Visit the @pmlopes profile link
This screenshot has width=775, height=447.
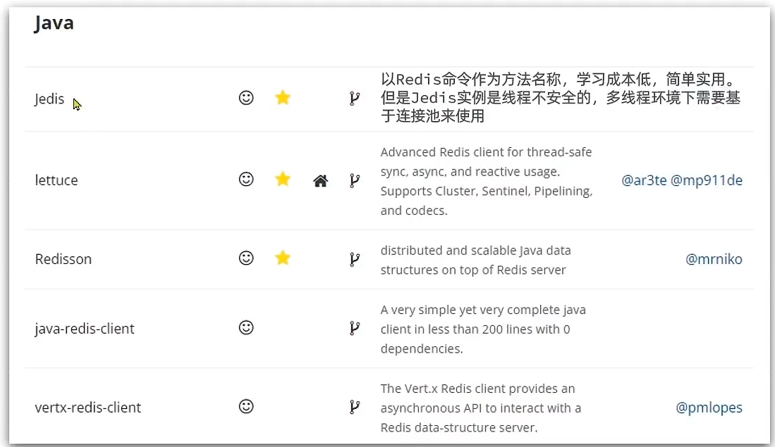point(709,408)
